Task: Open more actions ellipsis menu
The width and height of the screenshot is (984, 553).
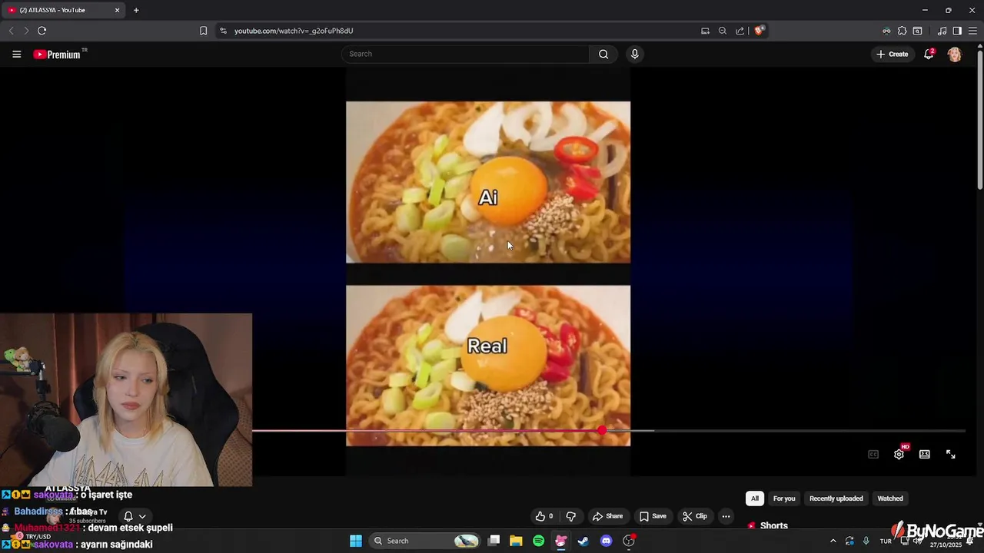Action: coord(726,516)
